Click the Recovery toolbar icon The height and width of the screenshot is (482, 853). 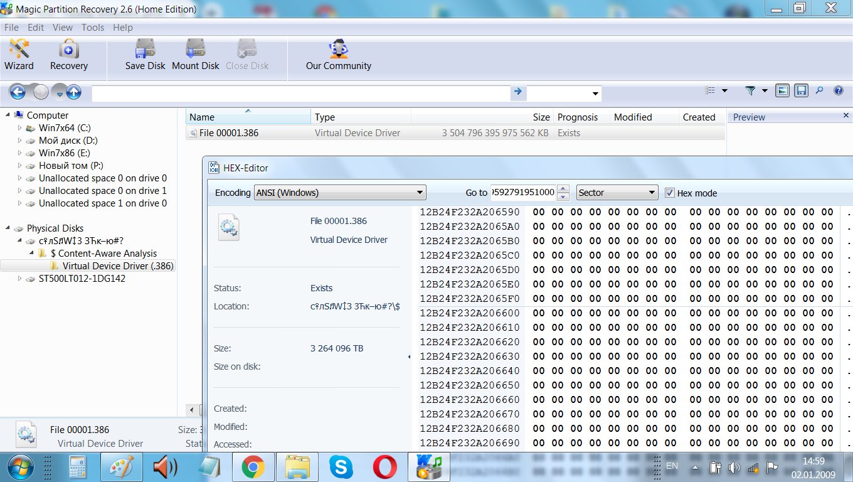point(68,55)
